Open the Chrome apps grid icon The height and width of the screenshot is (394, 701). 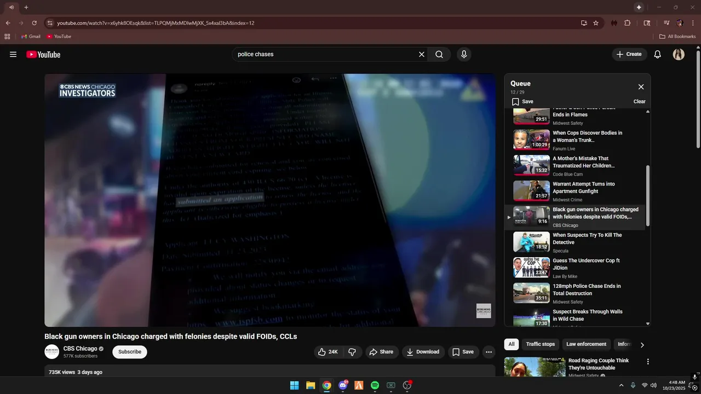(x=7, y=36)
